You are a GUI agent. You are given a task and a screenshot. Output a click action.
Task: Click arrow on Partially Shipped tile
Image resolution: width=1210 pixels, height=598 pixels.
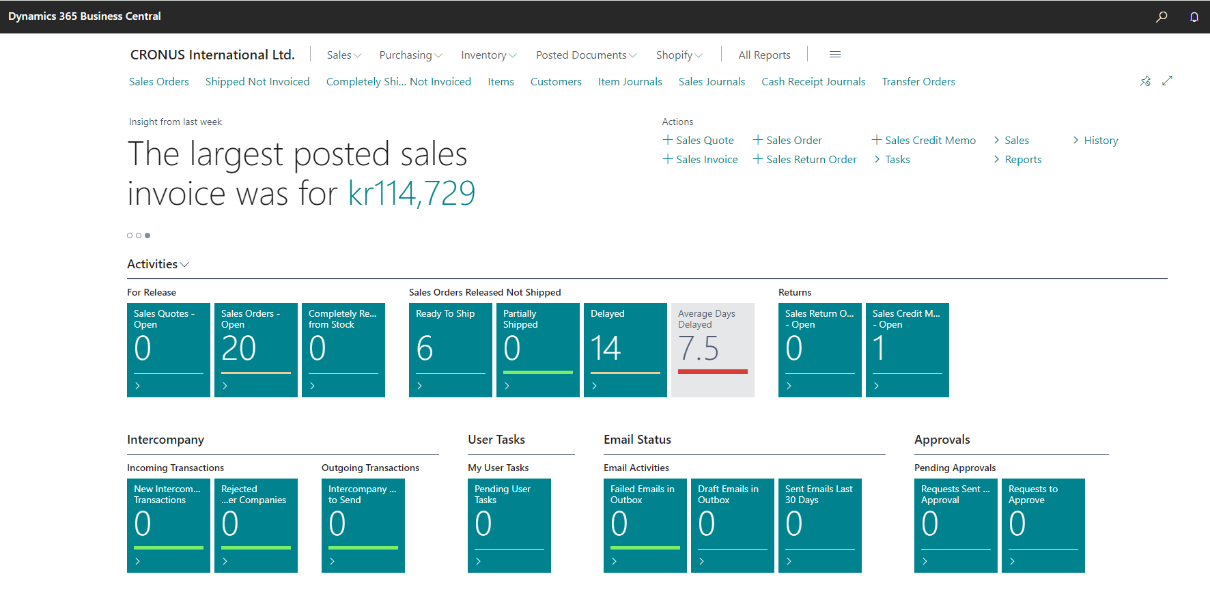click(x=507, y=386)
